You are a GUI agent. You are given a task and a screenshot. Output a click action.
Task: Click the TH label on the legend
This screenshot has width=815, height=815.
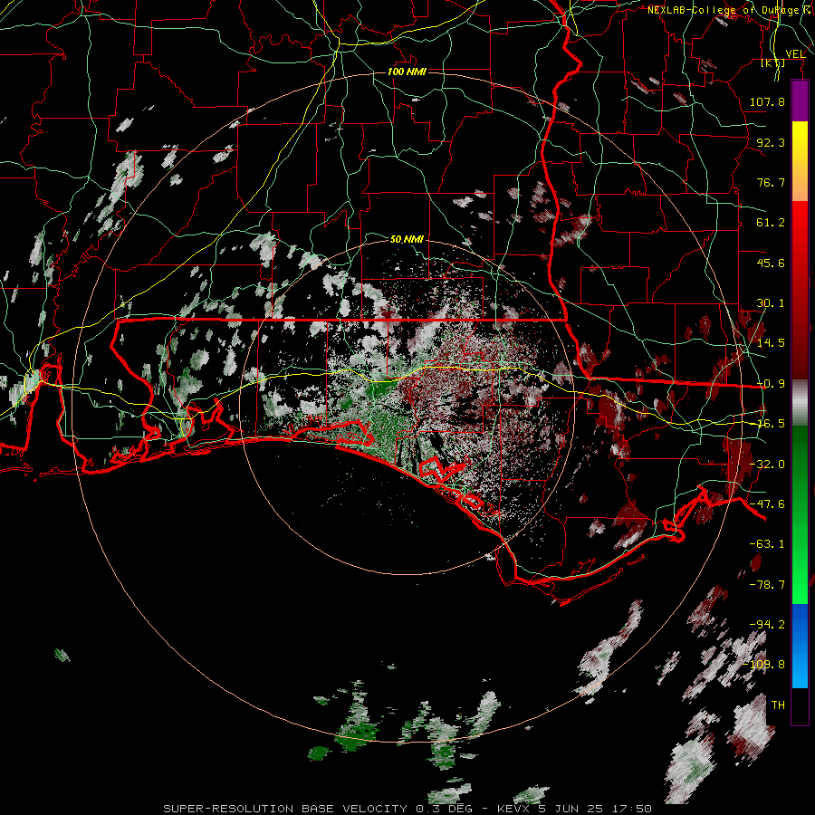click(778, 705)
